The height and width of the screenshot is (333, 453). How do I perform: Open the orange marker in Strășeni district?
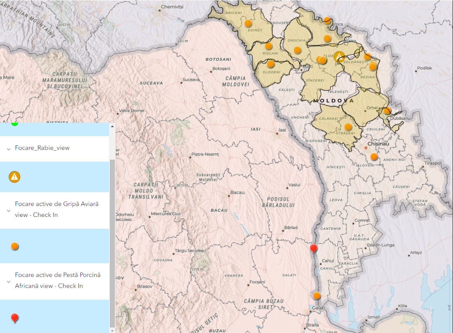pyautogui.click(x=348, y=127)
